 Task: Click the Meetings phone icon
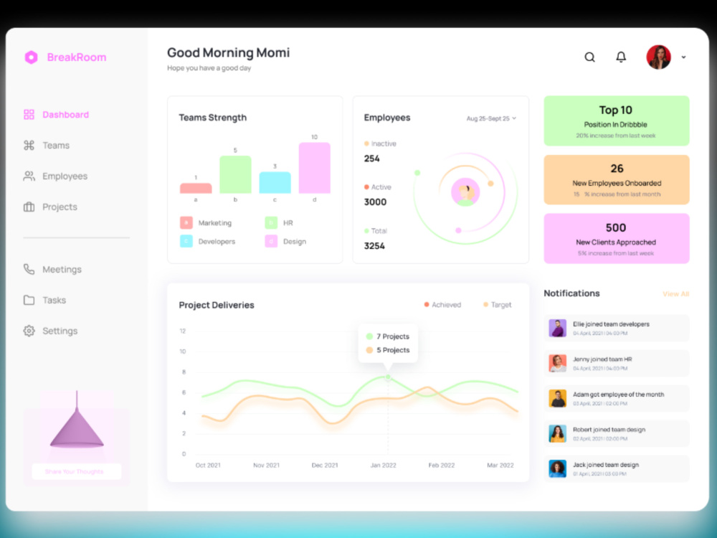tap(29, 269)
